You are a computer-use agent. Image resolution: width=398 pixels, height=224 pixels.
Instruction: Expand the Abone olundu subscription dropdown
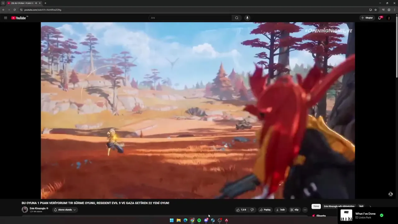coord(65,210)
